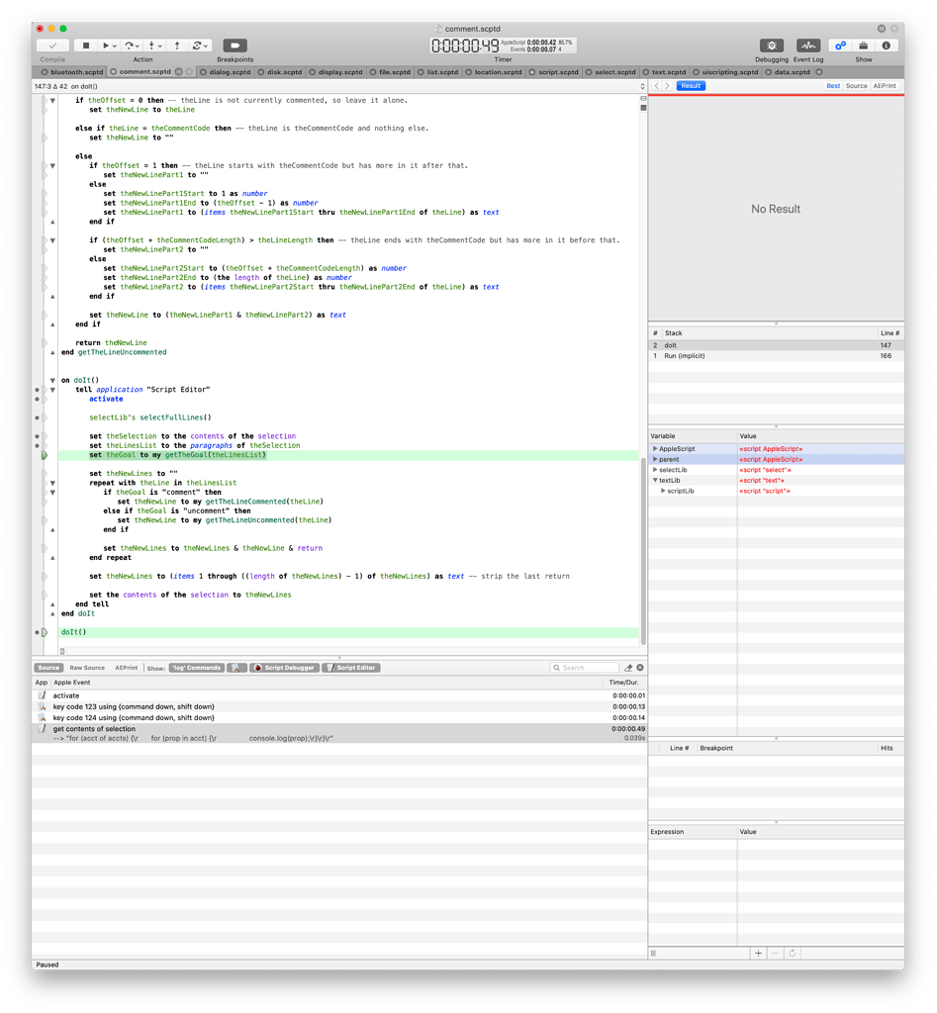Switch to the uiscripting.scptd tab
The image size is (937, 1013).
(x=729, y=72)
